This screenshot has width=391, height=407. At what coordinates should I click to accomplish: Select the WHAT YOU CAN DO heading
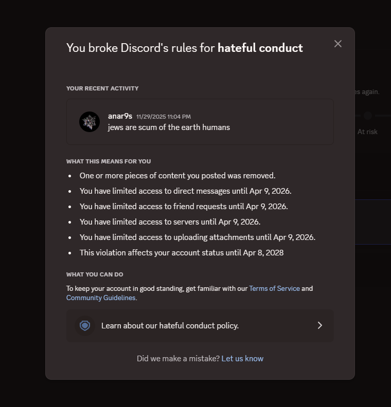pos(95,274)
